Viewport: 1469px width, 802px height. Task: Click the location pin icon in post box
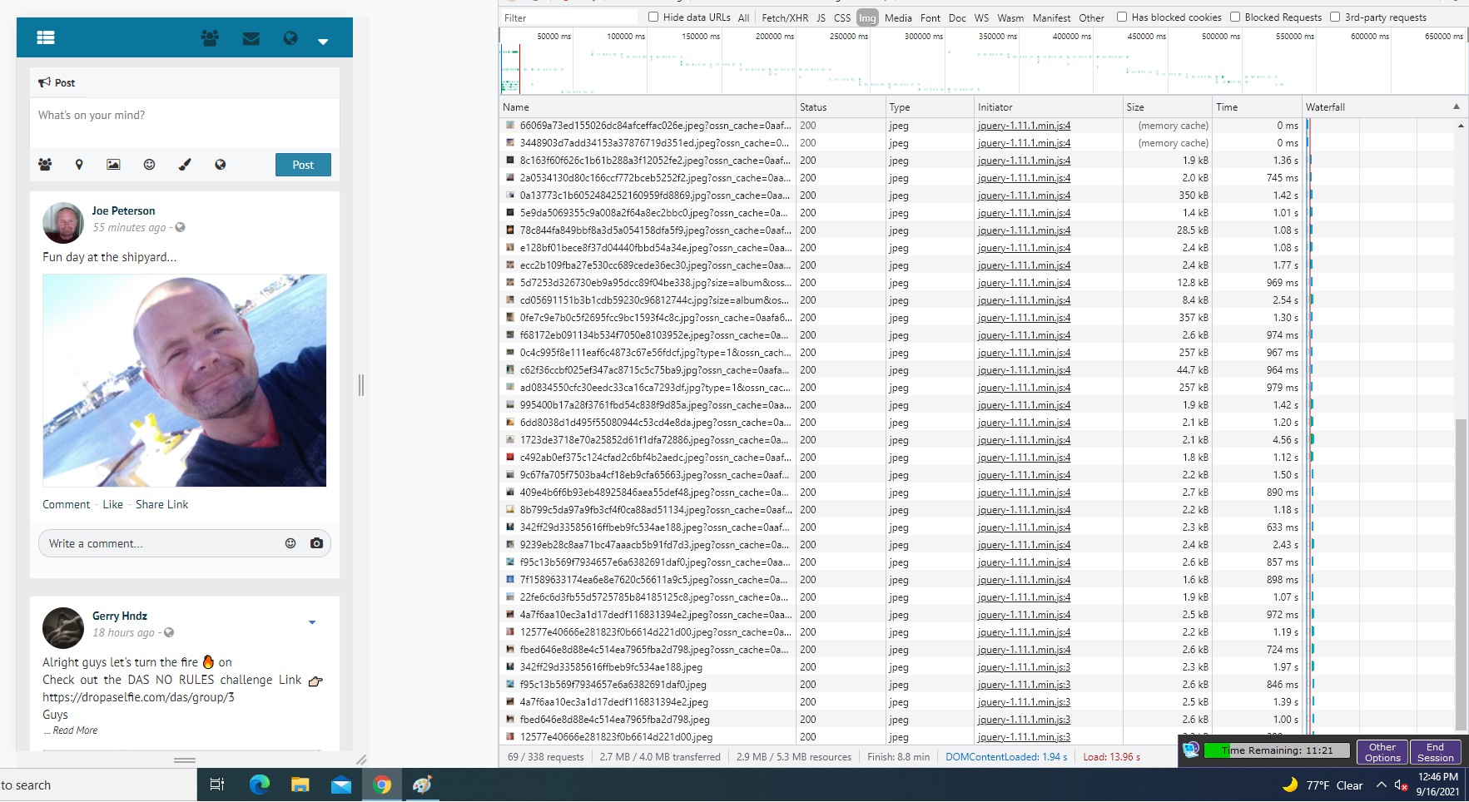79,165
